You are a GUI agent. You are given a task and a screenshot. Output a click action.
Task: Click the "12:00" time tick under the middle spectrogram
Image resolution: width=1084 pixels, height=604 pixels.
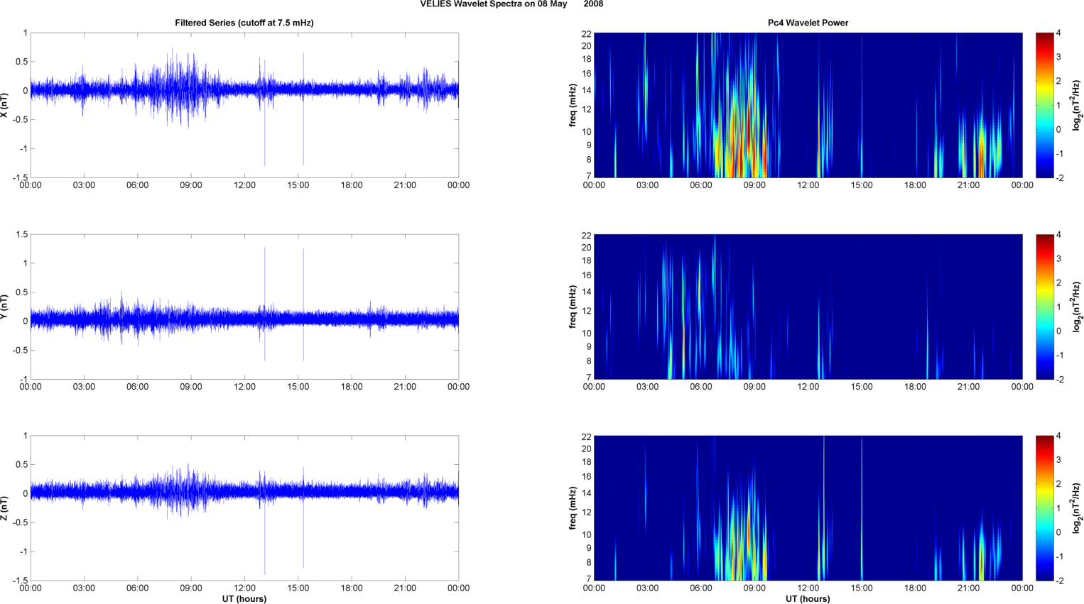point(808,387)
